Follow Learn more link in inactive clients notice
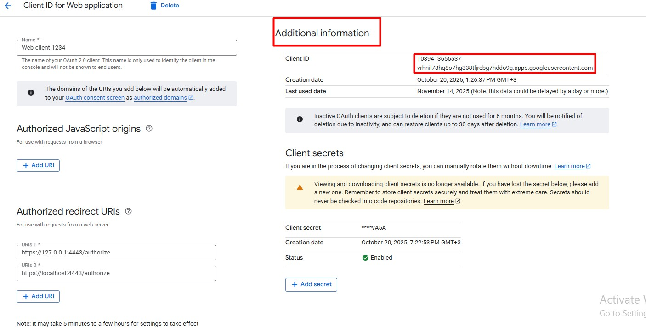 click(x=535, y=124)
